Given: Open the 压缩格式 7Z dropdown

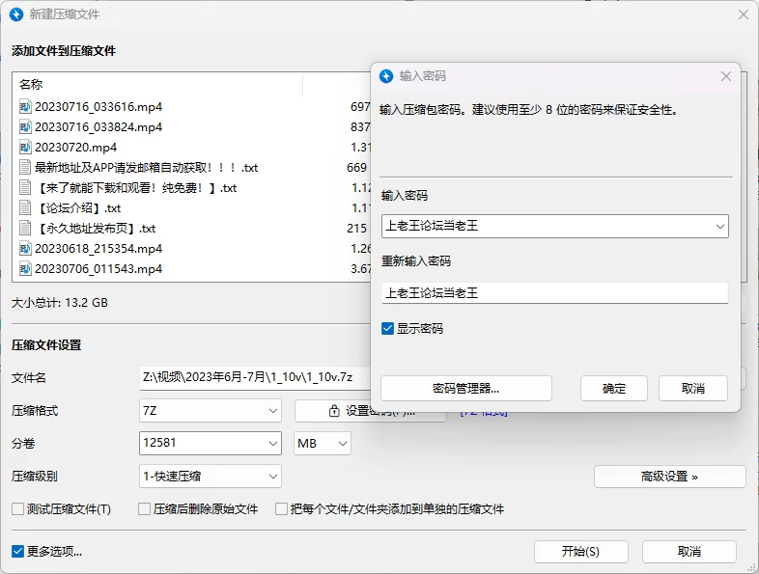Looking at the screenshot, I should (x=211, y=411).
